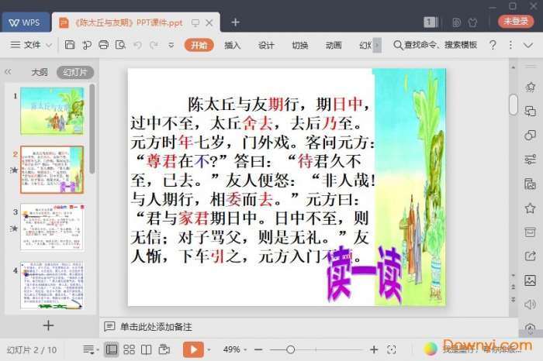Switch to 幻灯片 thumbnails view
543x361 pixels.
pos(75,72)
